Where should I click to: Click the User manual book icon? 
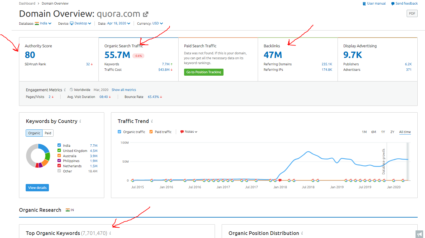coord(364,4)
